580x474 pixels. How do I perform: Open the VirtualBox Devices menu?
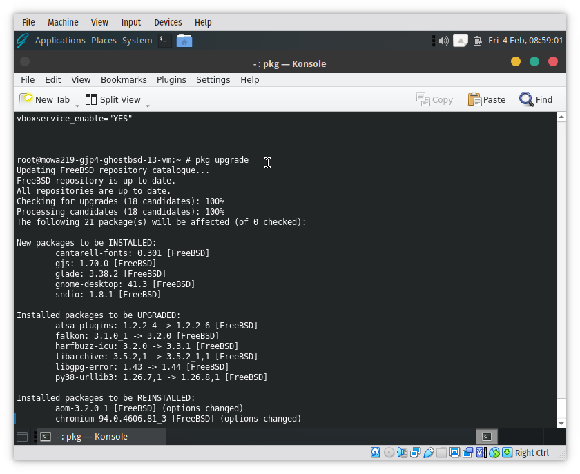[168, 22]
